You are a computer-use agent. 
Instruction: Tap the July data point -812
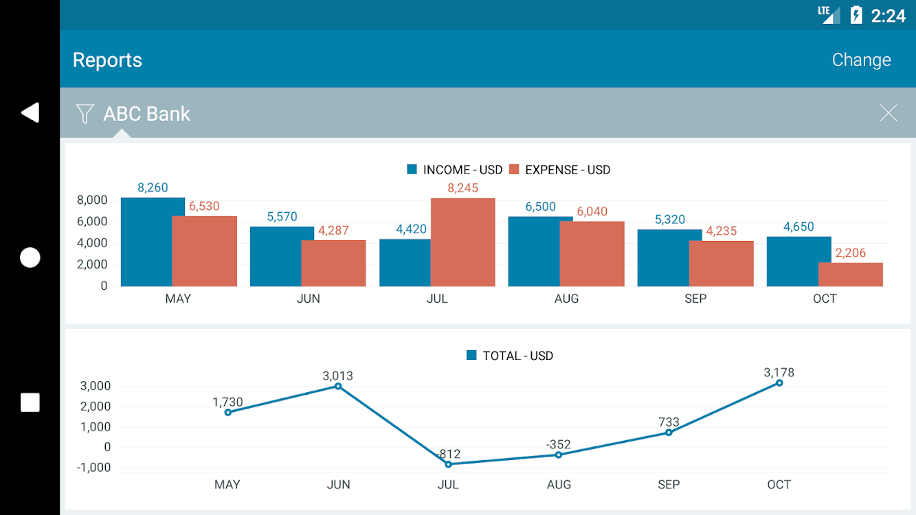pos(449,464)
